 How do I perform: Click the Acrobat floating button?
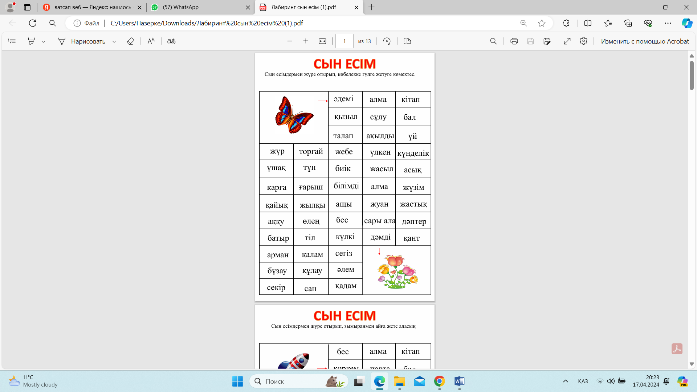(677, 349)
